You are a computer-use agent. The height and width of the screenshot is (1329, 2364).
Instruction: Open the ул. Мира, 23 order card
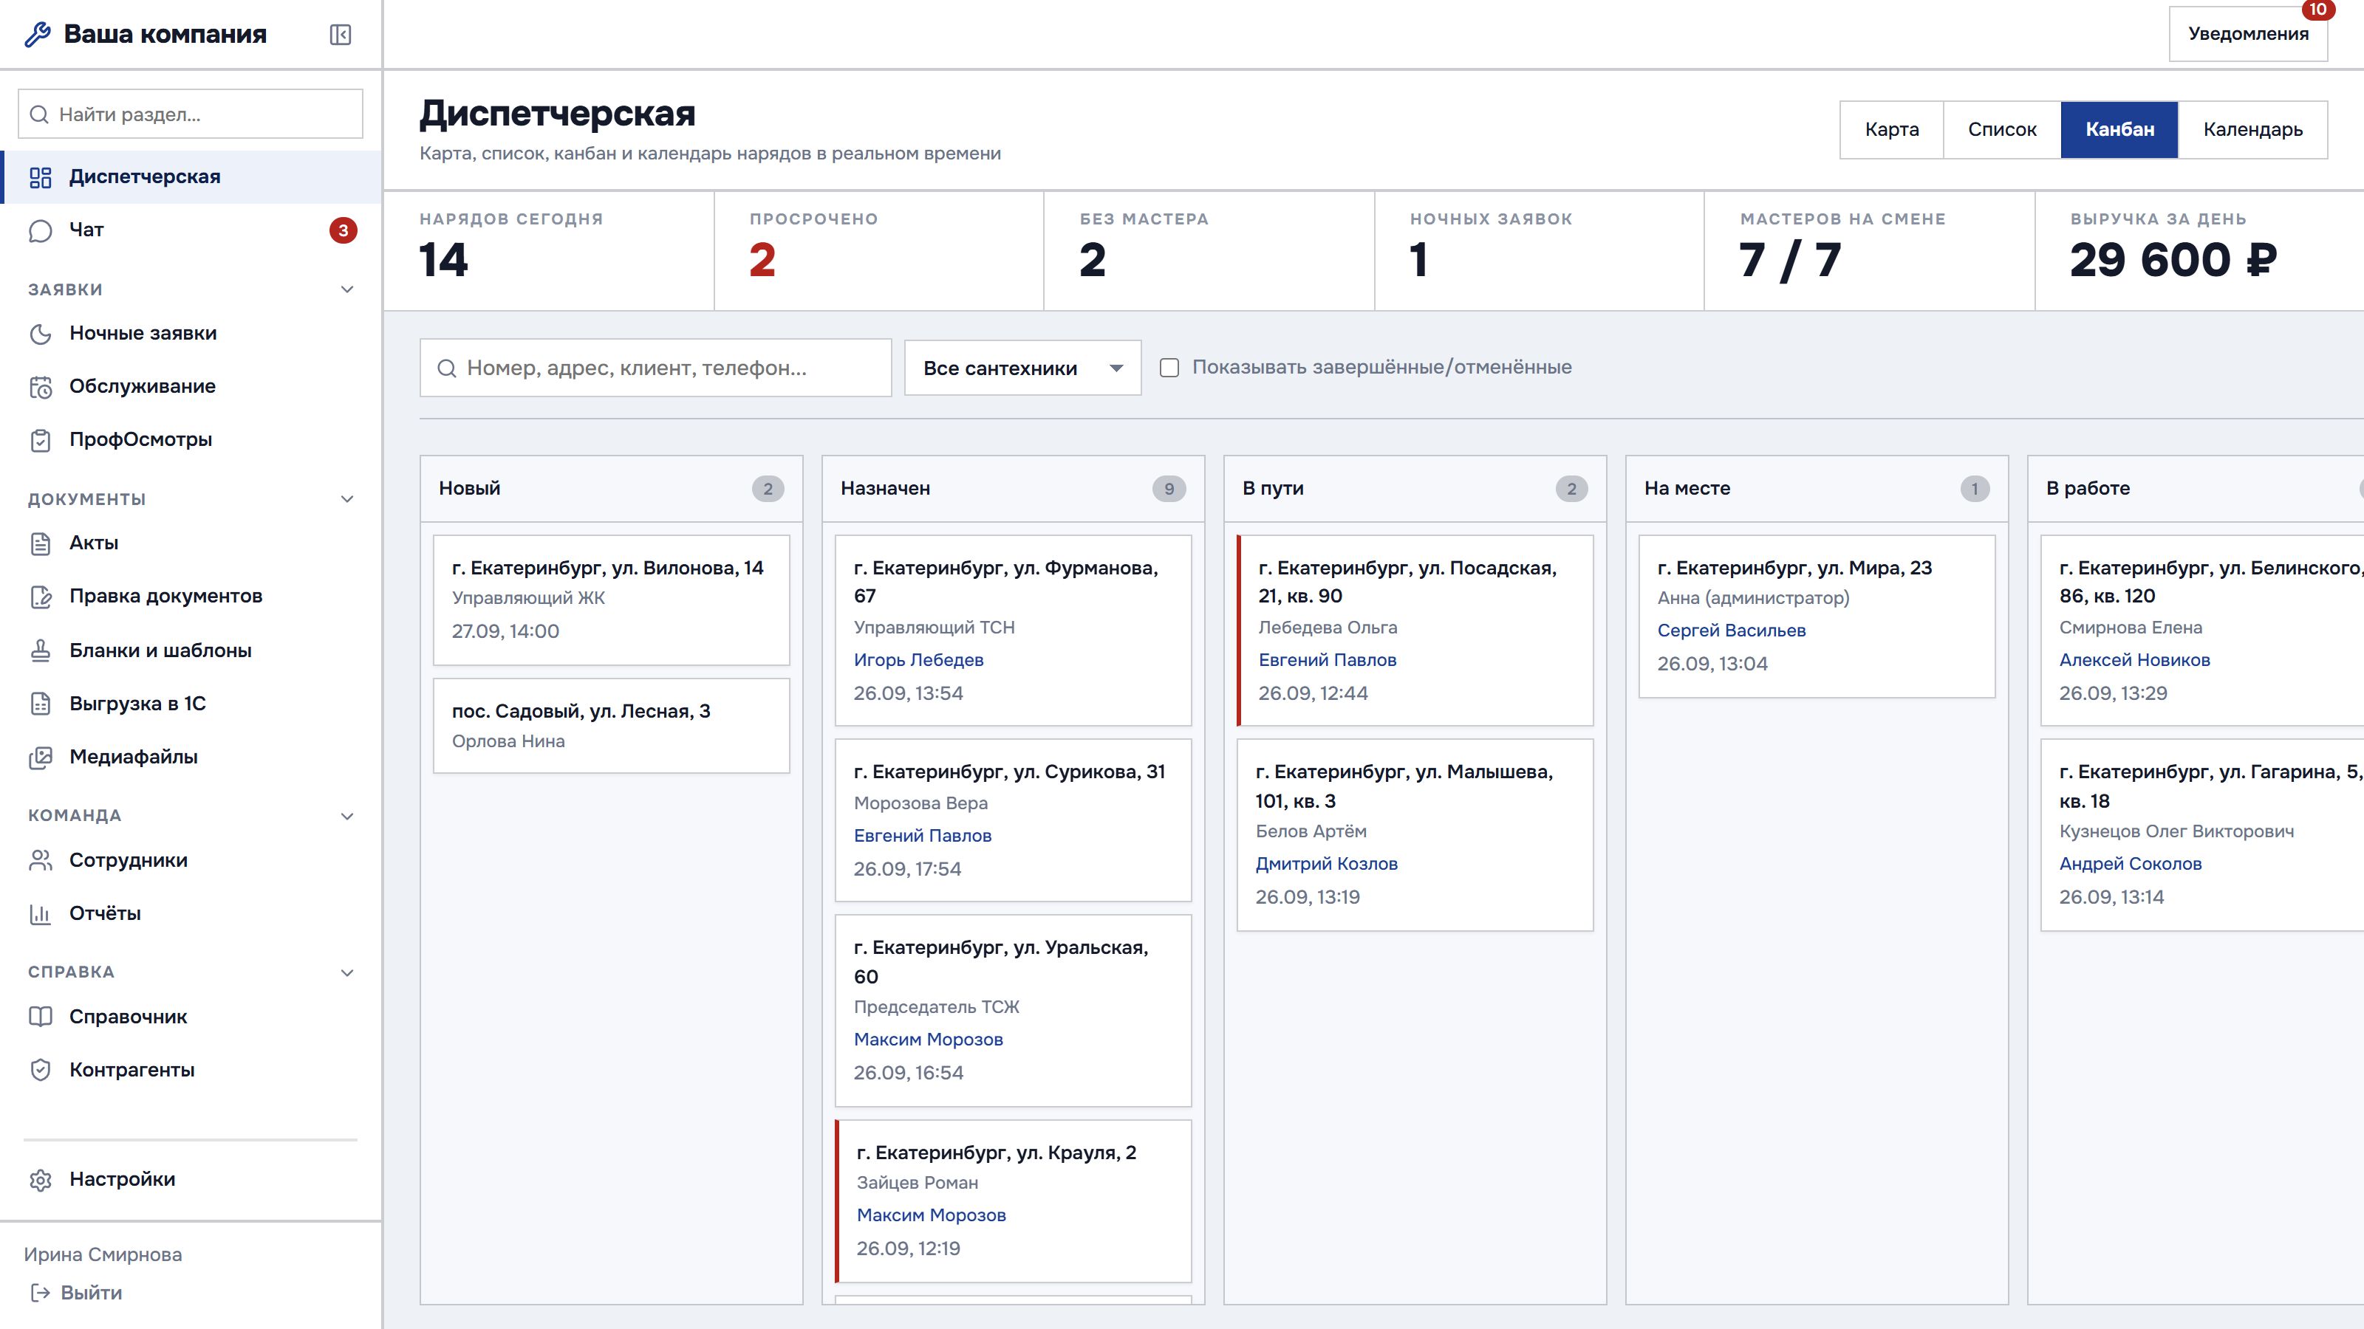pos(1816,617)
